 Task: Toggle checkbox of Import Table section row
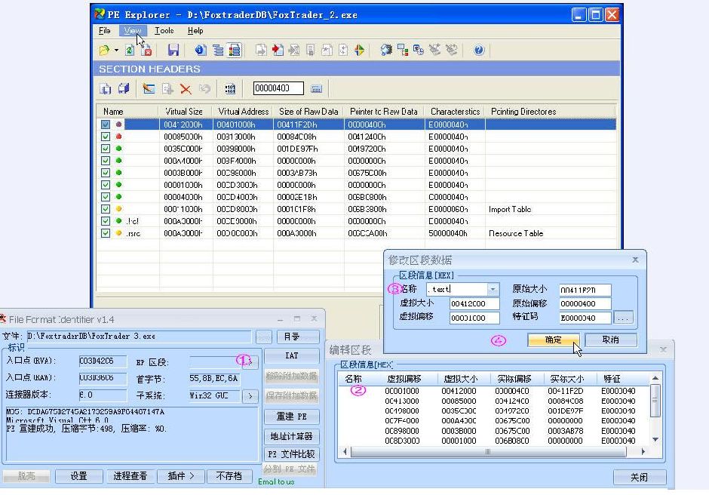(106, 209)
